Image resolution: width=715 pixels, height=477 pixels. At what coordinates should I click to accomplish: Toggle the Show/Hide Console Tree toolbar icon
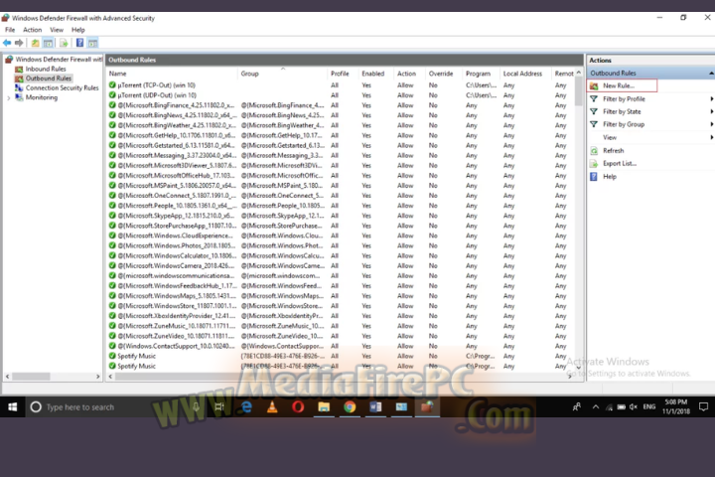(48, 43)
